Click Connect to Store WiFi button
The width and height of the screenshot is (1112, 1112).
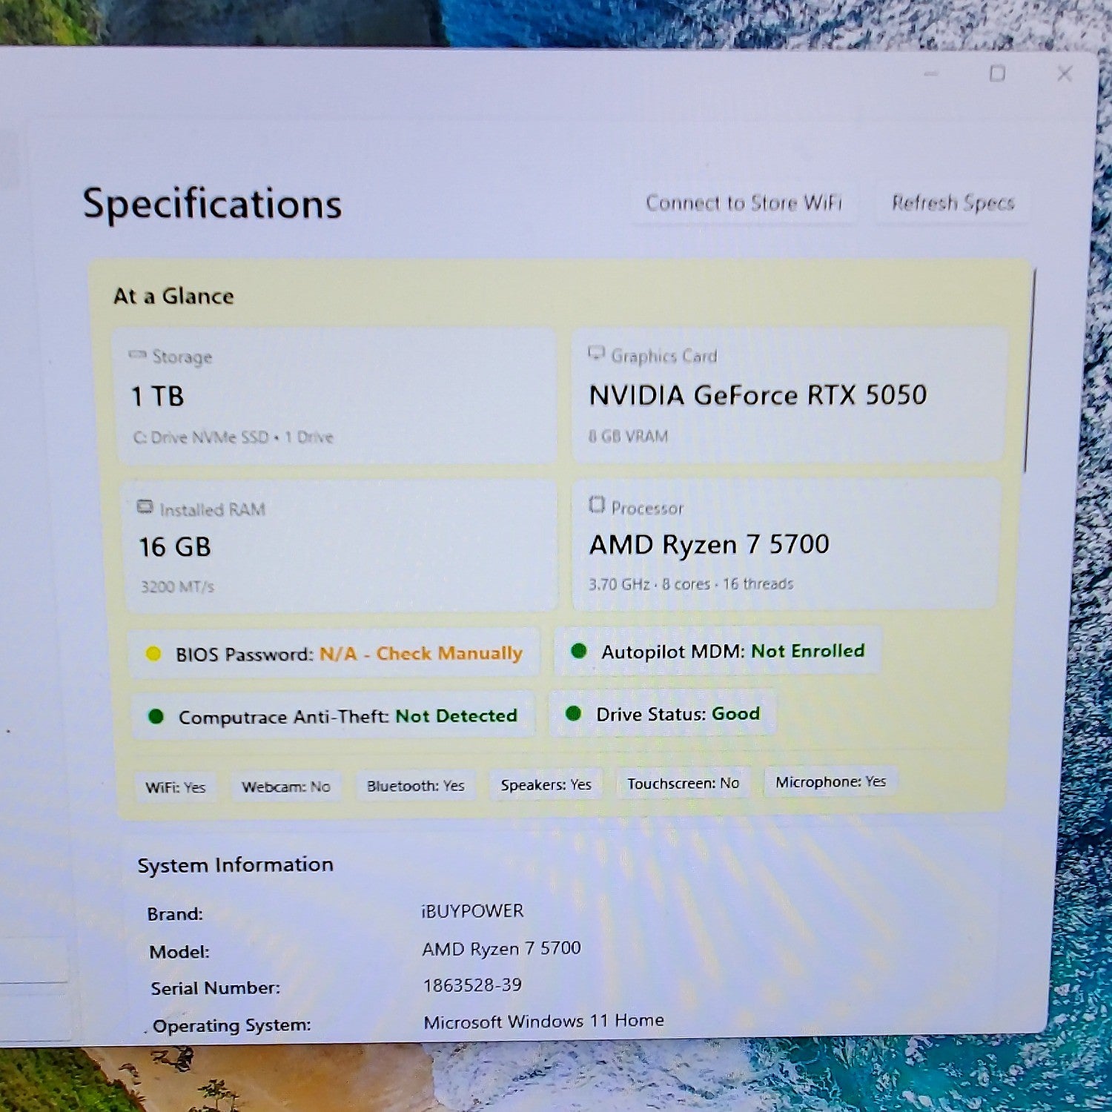(x=744, y=203)
